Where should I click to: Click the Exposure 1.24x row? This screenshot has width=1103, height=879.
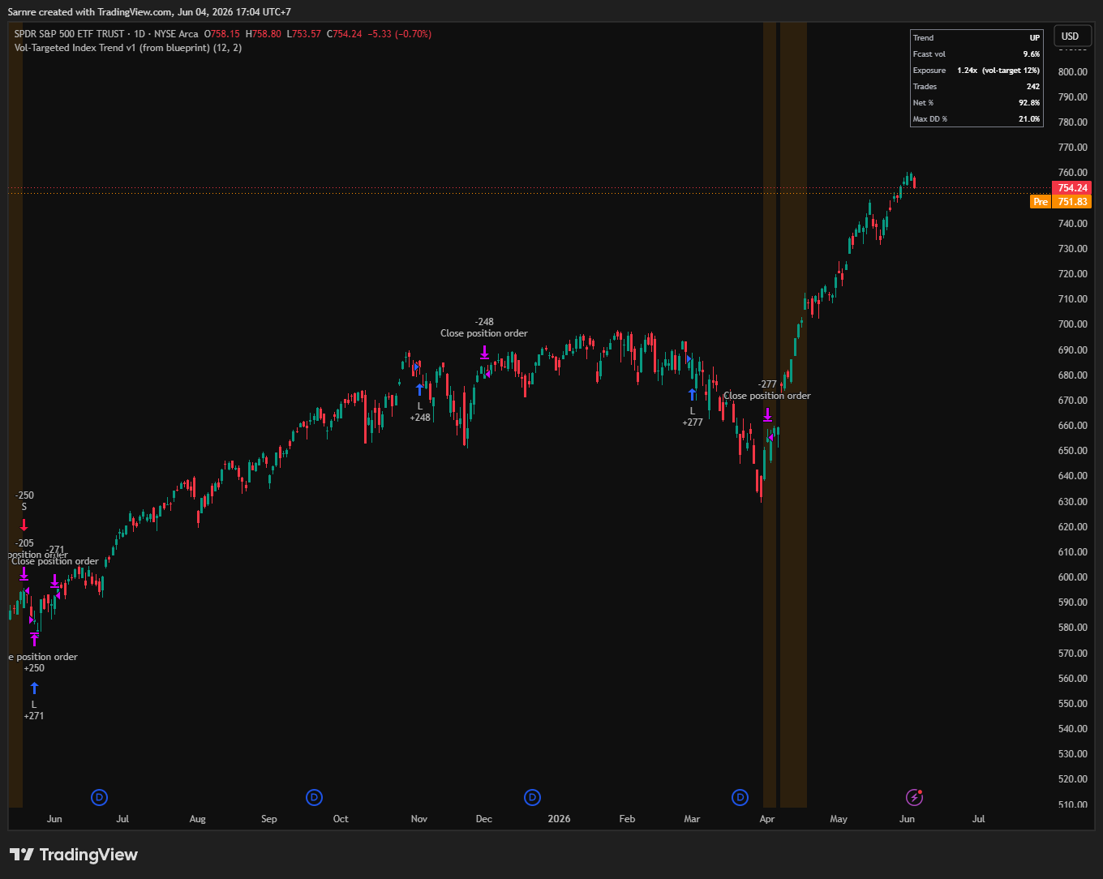pos(976,71)
